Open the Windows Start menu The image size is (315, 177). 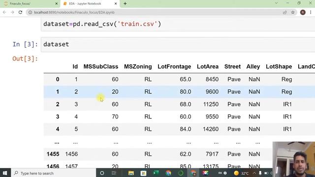pyautogui.click(x=5, y=173)
